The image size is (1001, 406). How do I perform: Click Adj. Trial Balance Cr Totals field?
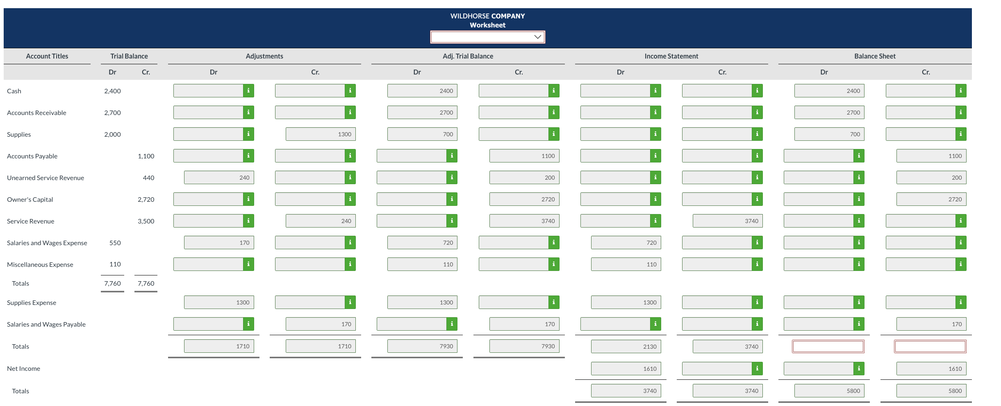524,346
